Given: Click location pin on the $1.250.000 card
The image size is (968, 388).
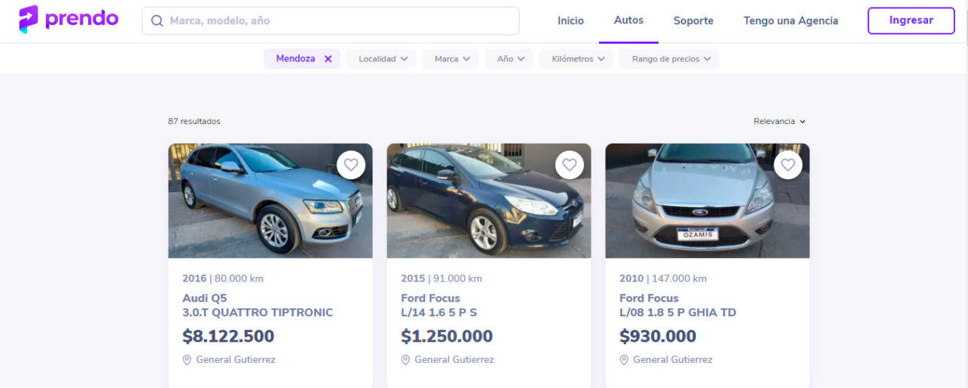Looking at the screenshot, I should click(406, 360).
